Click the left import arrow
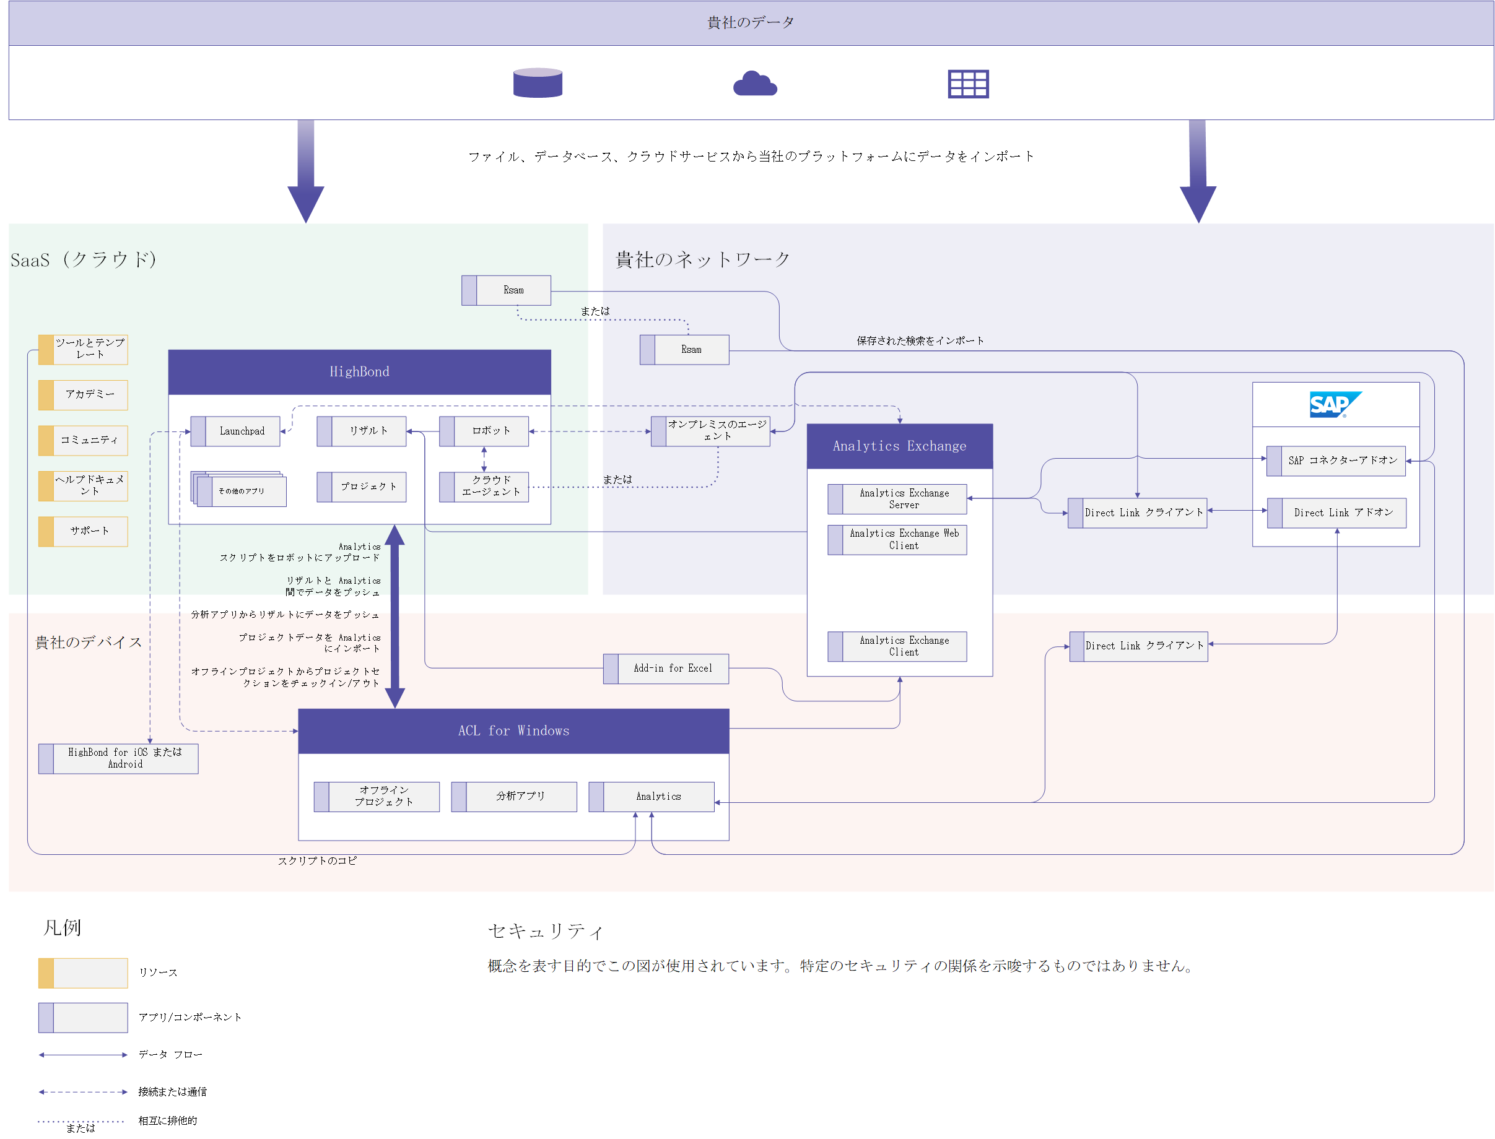The height and width of the screenshot is (1139, 1495). click(x=305, y=173)
